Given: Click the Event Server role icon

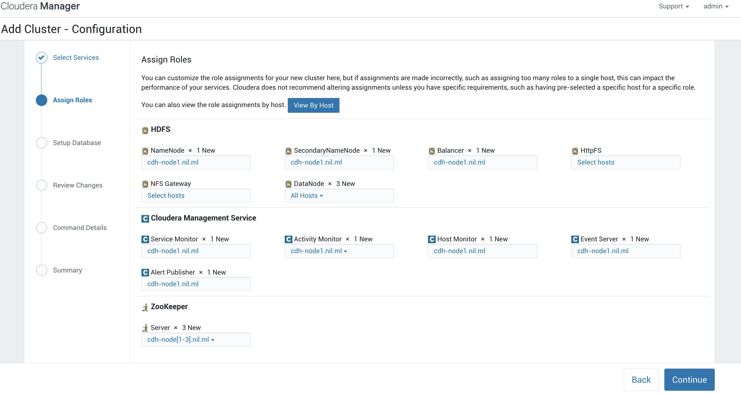Looking at the screenshot, I should (575, 239).
